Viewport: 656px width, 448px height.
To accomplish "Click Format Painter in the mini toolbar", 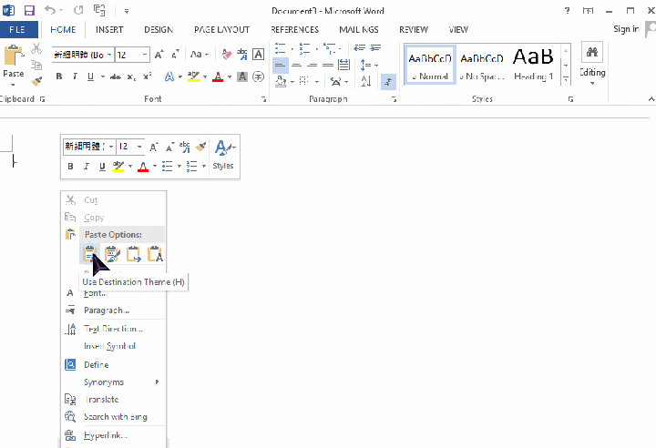I will 200,147.
